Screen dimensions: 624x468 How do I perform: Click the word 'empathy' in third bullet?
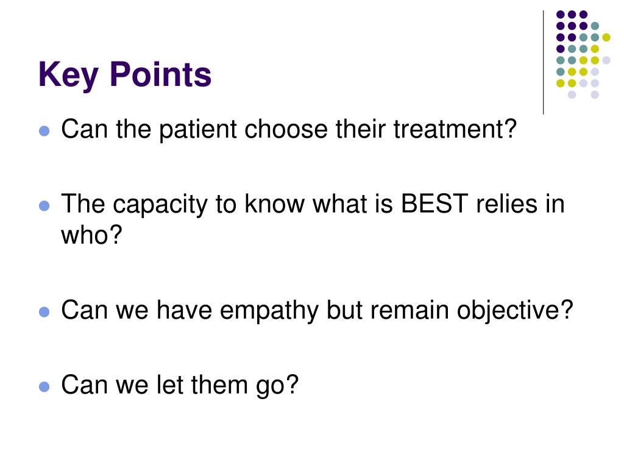click(x=269, y=311)
